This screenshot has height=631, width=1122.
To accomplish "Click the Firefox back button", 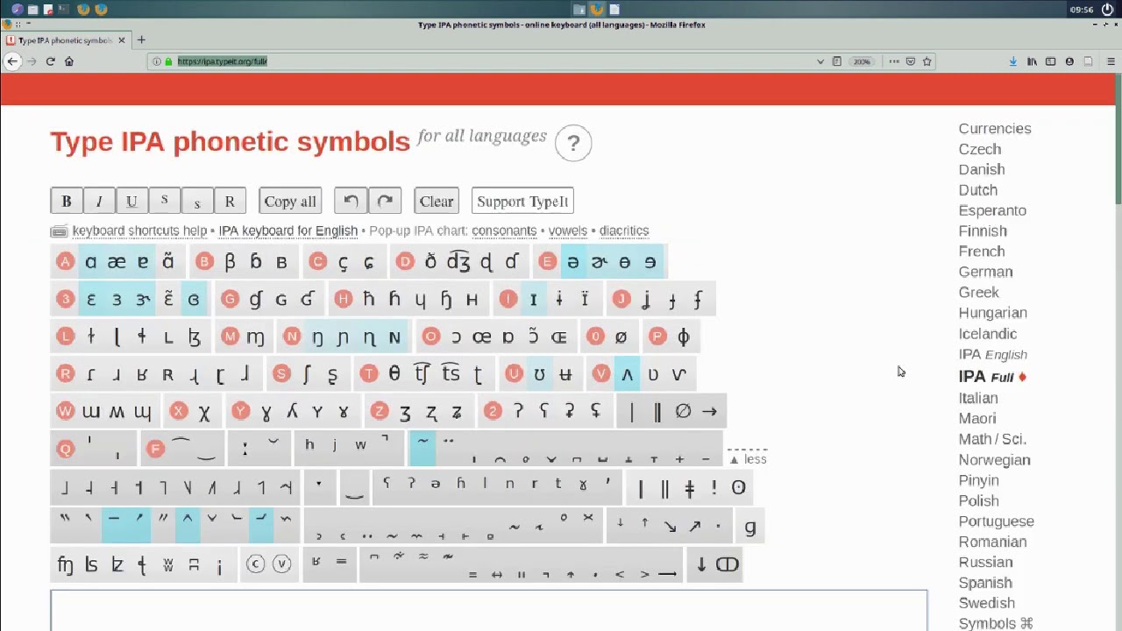I will tap(12, 61).
